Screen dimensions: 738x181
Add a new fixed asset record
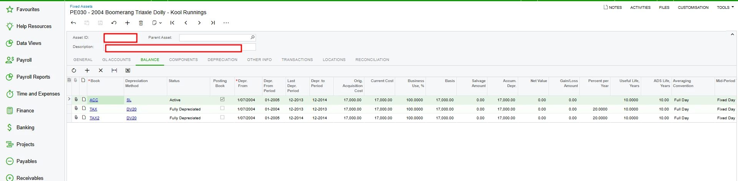click(127, 23)
